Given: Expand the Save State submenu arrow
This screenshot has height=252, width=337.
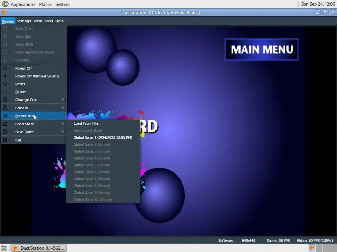Looking at the screenshot, I should (63, 132).
